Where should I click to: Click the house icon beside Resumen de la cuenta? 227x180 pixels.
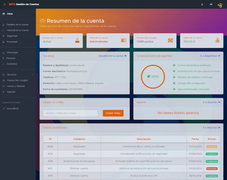click(x=42, y=21)
